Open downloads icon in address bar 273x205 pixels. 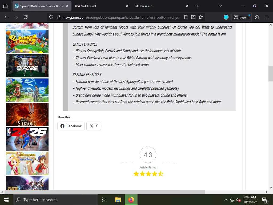193,17
